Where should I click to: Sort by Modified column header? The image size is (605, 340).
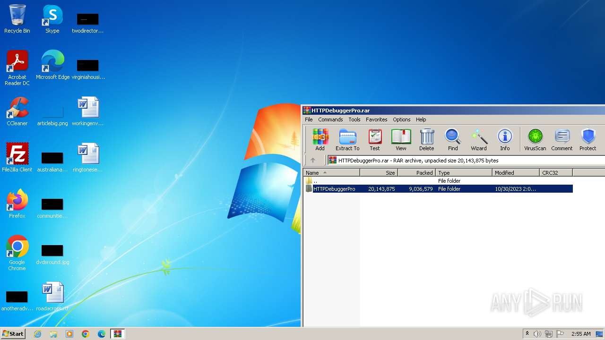[516, 173]
